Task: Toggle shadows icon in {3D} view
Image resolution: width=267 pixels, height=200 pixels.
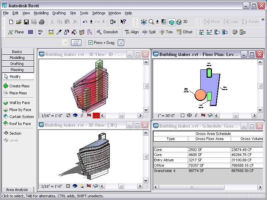Action: (82, 186)
